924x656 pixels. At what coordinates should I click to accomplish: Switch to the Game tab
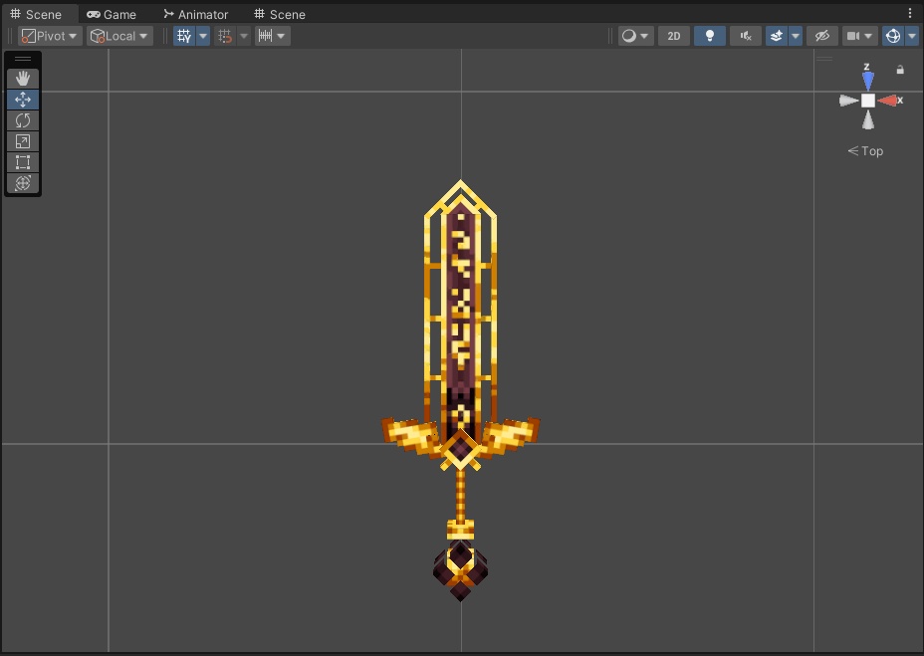(x=112, y=14)
